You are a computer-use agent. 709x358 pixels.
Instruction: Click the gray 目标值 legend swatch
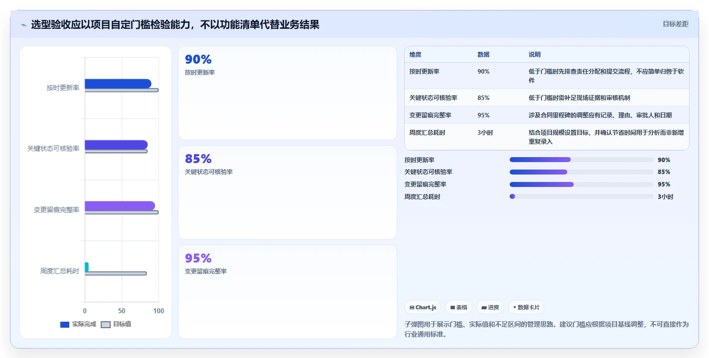(105, 325)
